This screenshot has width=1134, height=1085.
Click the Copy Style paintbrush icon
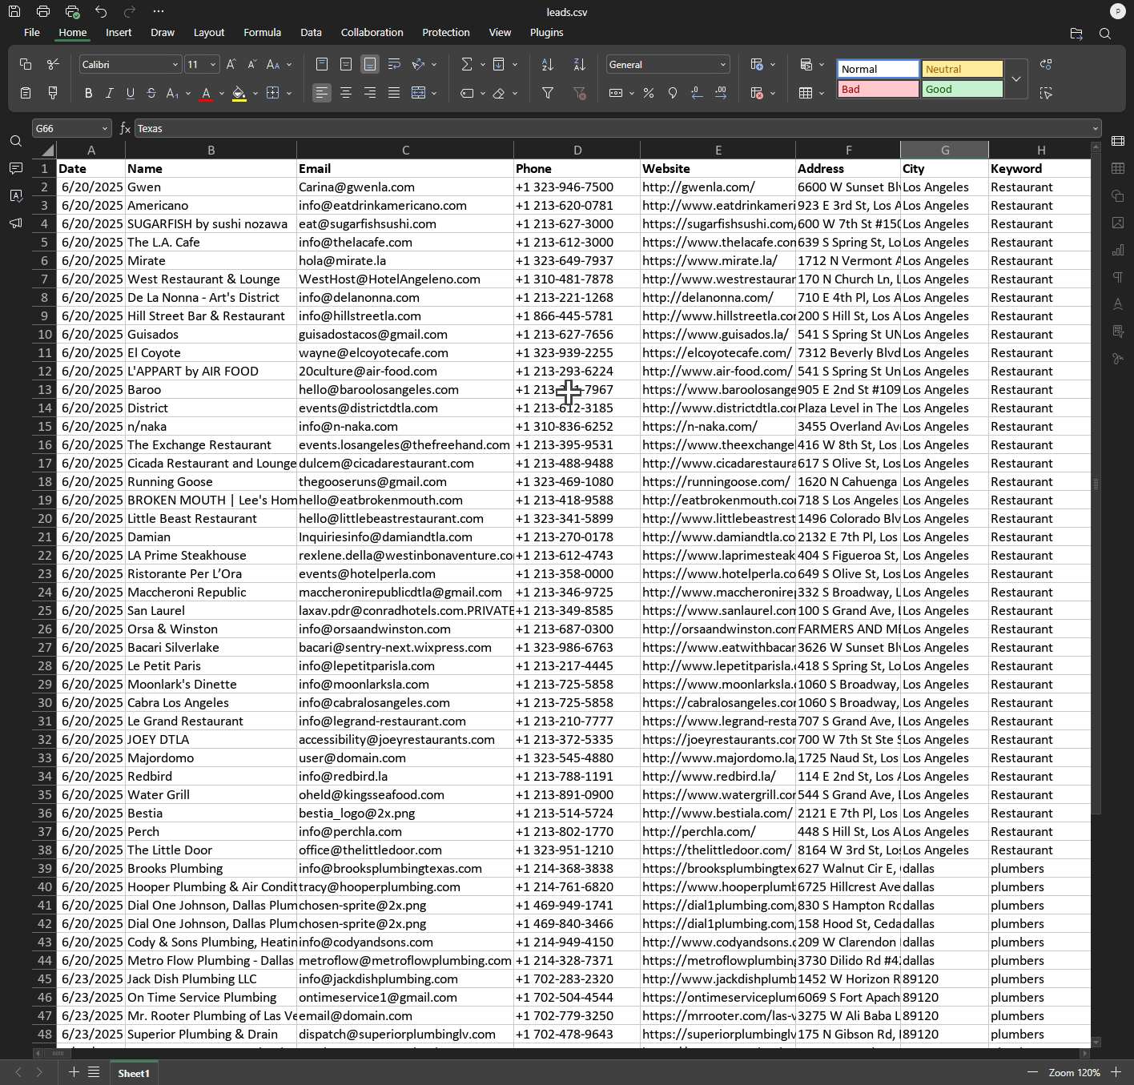point(53,93)
